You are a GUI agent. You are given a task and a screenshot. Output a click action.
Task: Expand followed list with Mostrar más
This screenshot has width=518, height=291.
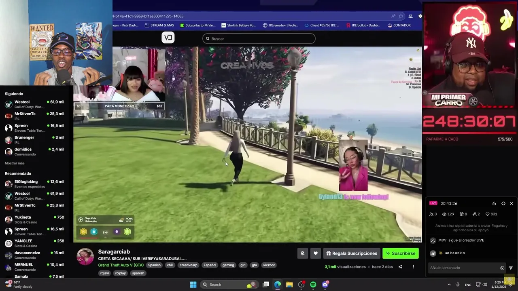pos(15,163)
